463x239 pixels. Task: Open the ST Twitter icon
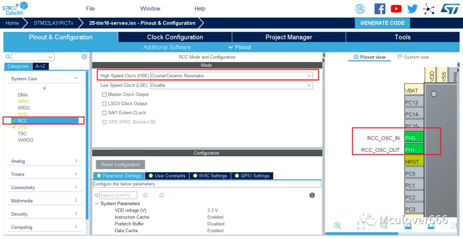coord(412,9)
